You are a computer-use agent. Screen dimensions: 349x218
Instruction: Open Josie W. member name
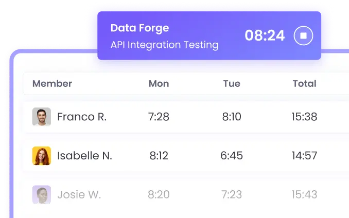(79, 195)
